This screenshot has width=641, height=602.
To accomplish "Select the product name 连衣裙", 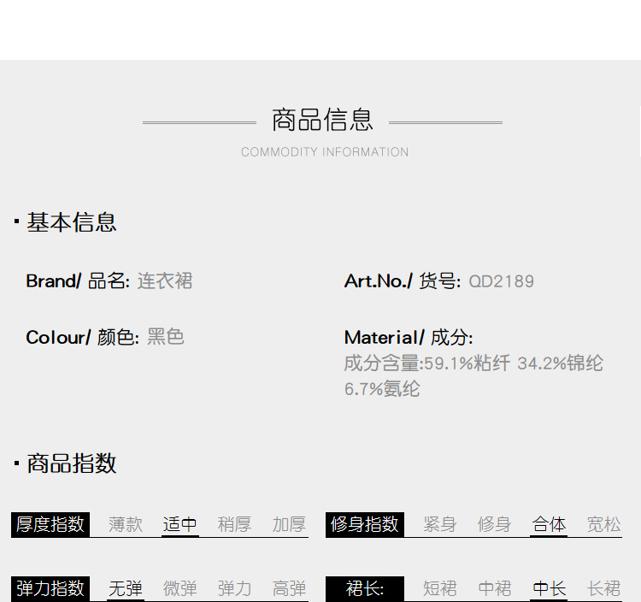I will [x=165, y=281].
